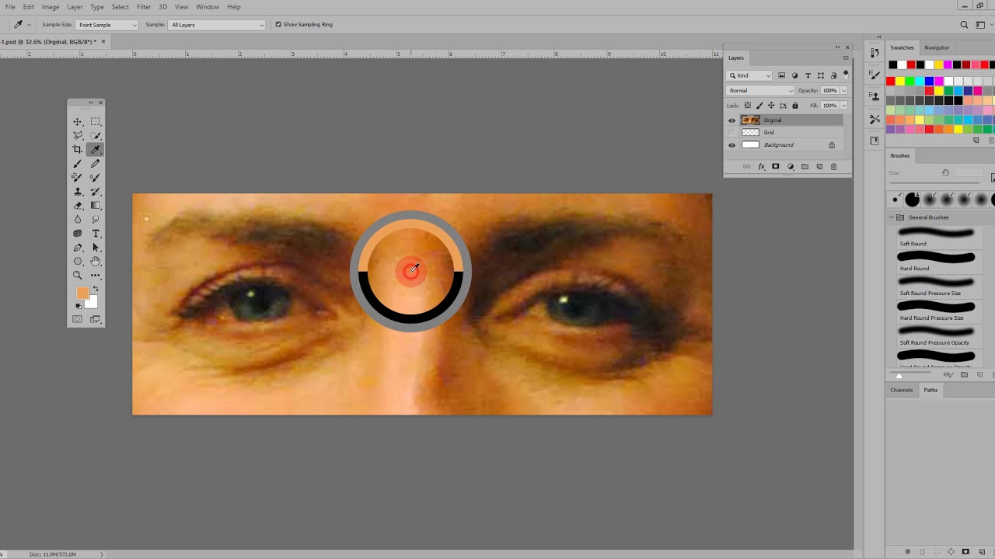Open the Sample All Layers dropdown
This screenshot has height=559, width=995.
pos(217,25)
